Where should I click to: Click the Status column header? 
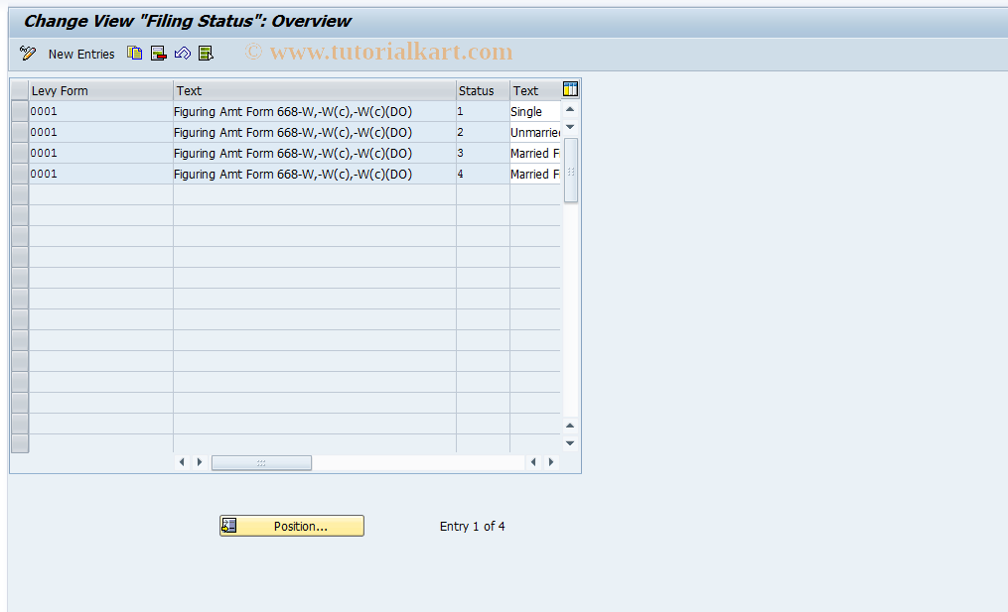(x=483, y=90)
